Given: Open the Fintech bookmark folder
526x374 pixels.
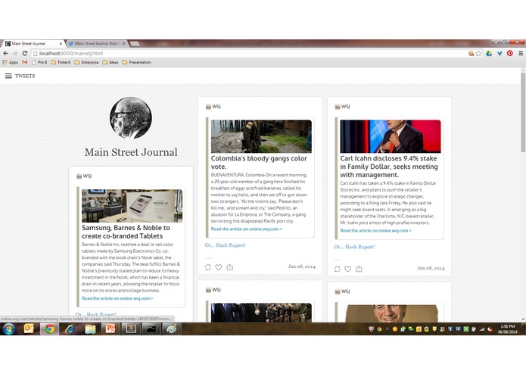Looking at the screenshot, I should click(61, 62).
